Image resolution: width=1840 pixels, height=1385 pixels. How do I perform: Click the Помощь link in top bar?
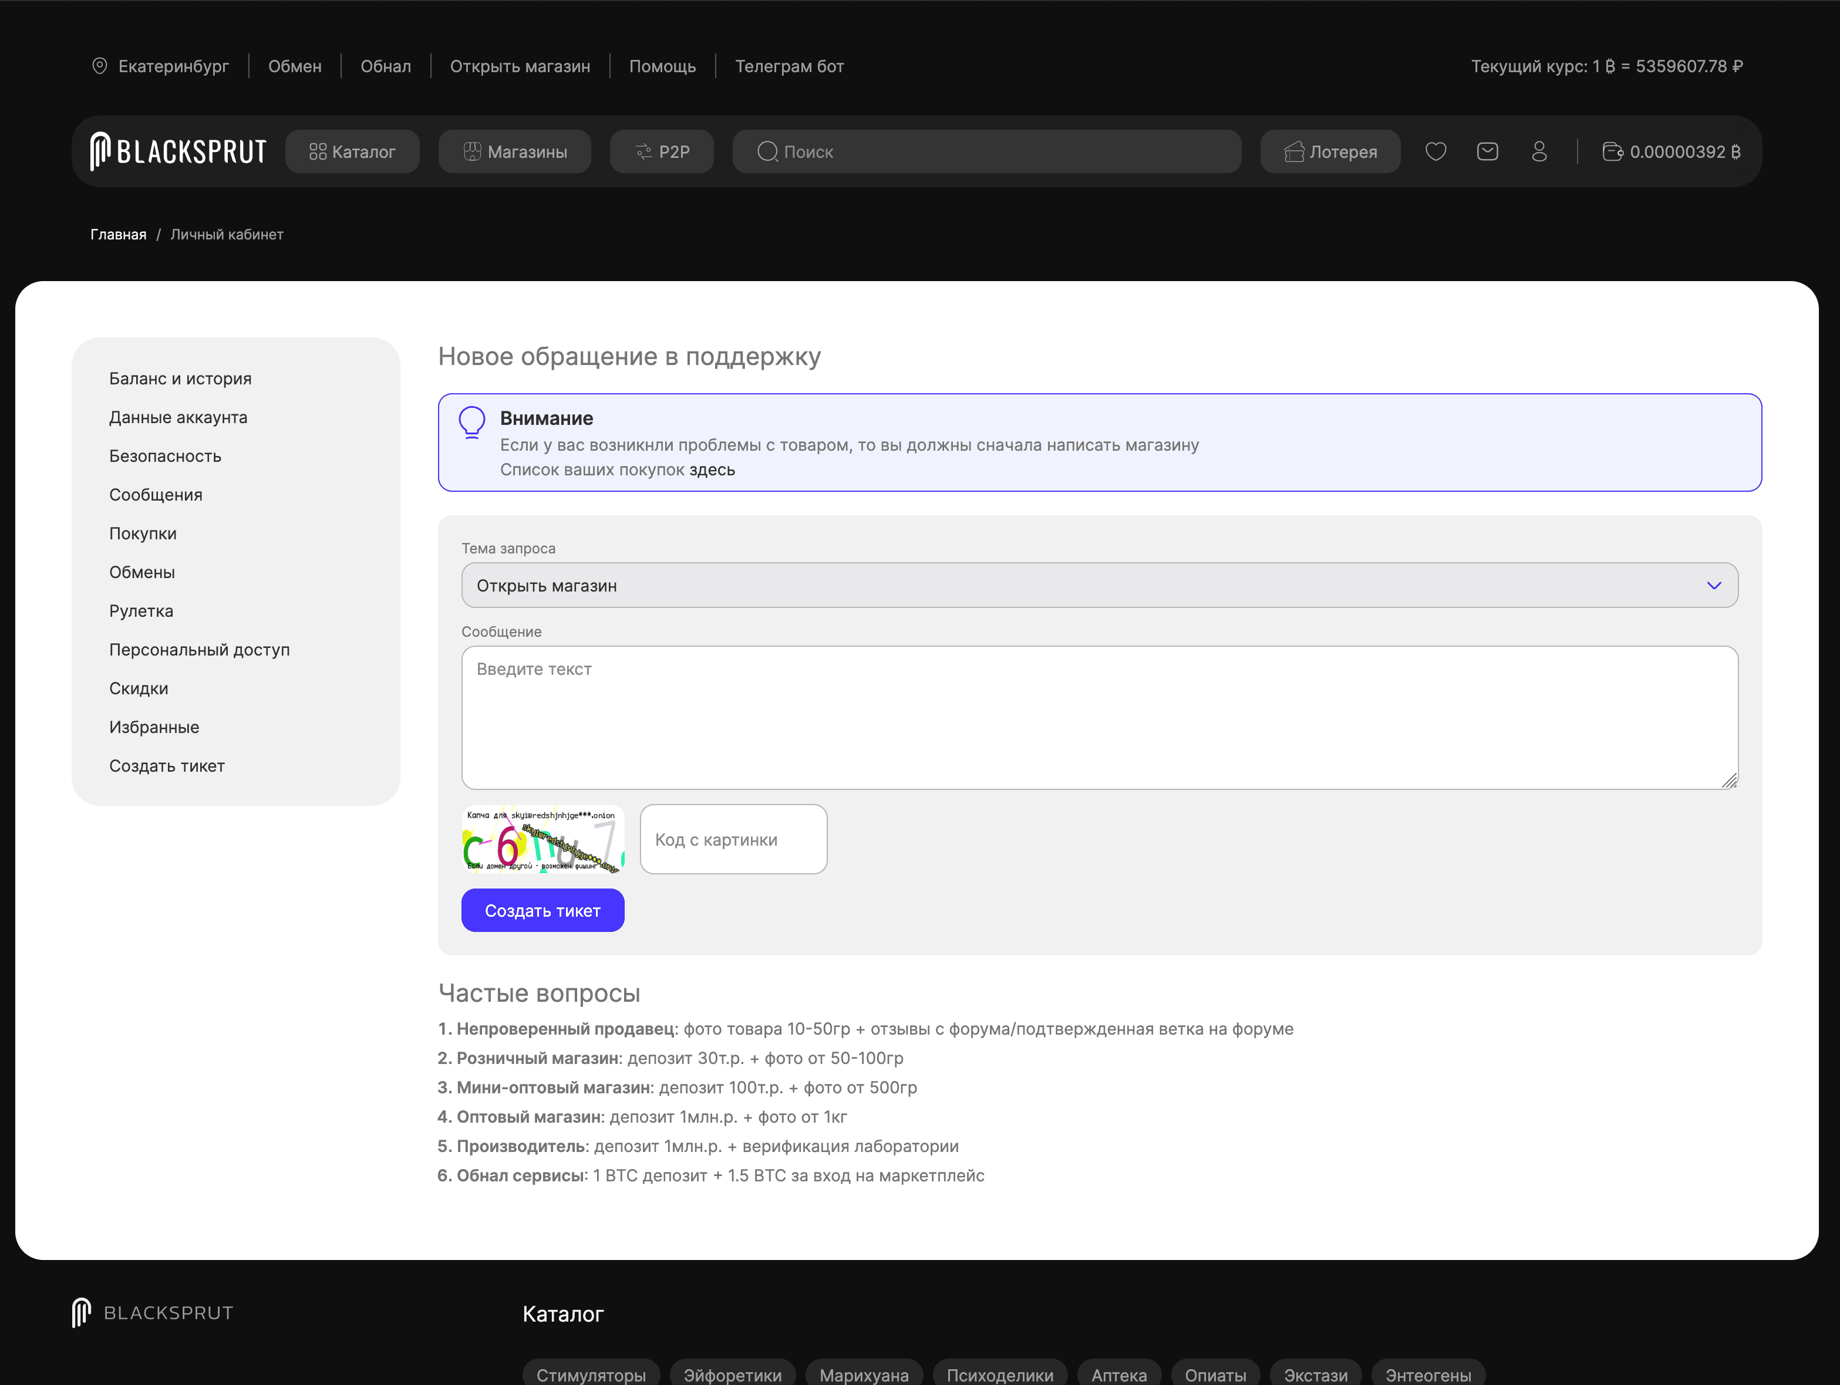[x=662, y=66]
